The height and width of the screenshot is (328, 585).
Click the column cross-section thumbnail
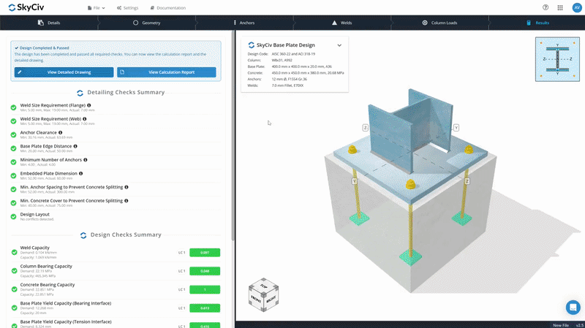pos(557,59)
